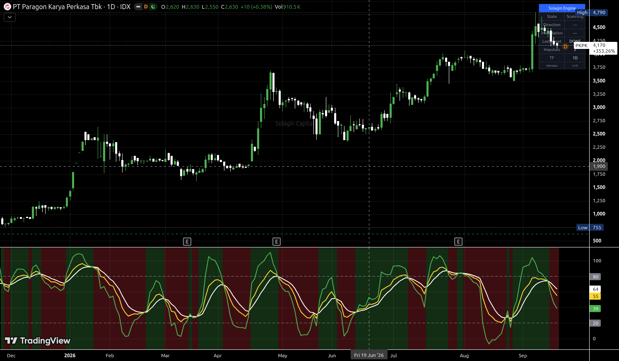
Task: Click the oscillator 20 level label
Action: pos(595,323)
